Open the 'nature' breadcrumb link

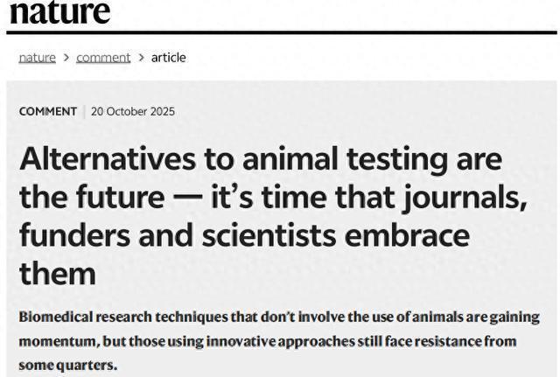coord(37,58)
